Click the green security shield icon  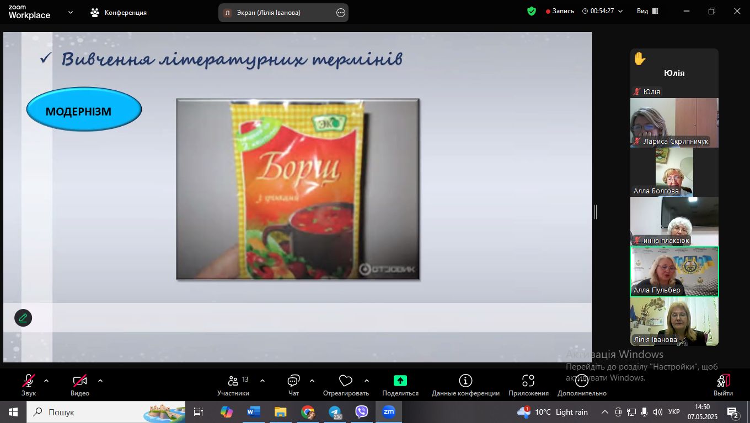tap(532, 11)
